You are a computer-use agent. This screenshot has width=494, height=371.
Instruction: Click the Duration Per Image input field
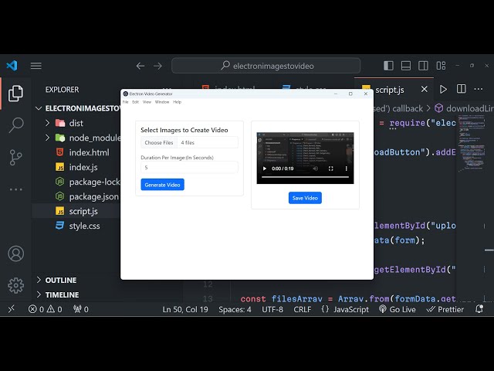(x=189, y=167)
